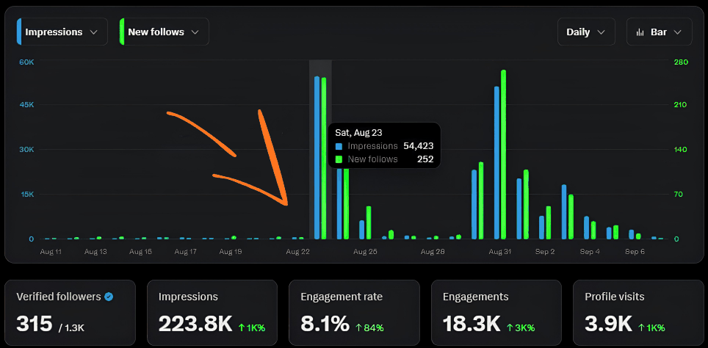Select the Impressions 223.8K card
The width and height of the screenshot is (708, 348).
point(212,312)
